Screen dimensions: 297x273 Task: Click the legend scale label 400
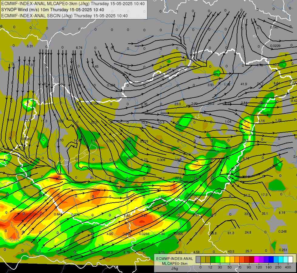[288, 267]
